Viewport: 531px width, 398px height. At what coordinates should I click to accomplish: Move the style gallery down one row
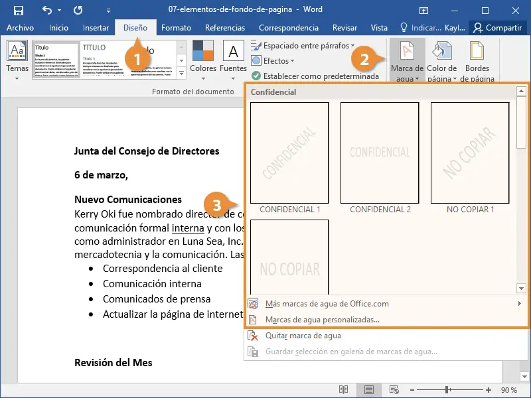coord(181,60)
